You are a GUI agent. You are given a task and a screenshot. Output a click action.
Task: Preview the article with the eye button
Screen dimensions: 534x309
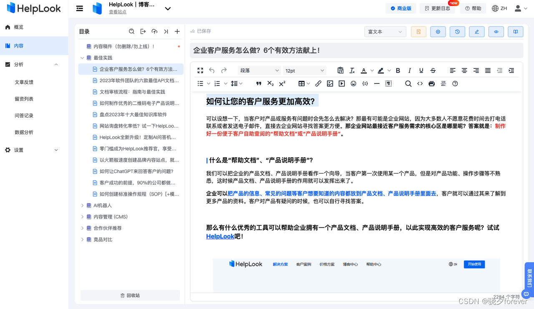[x=496, y=32]
